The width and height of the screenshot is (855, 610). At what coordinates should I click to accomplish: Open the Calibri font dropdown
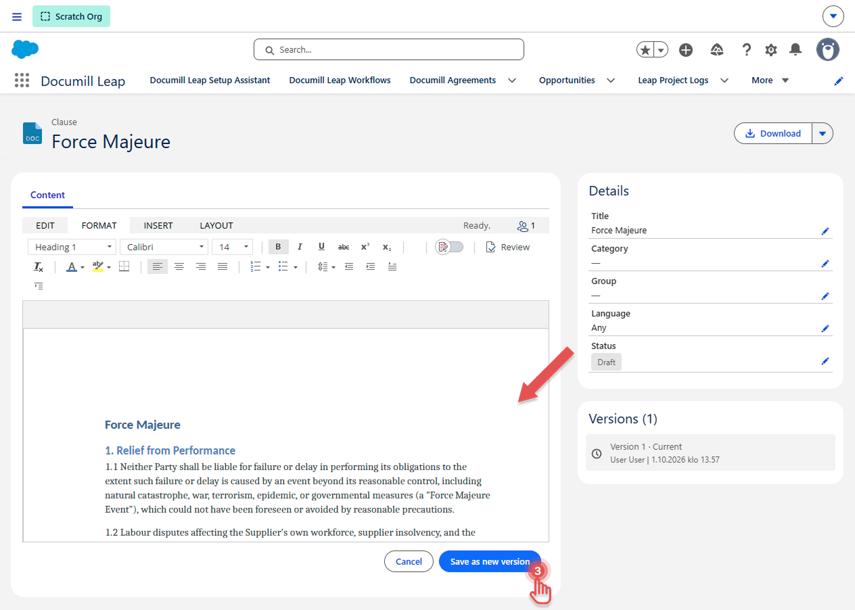point(164,247)
